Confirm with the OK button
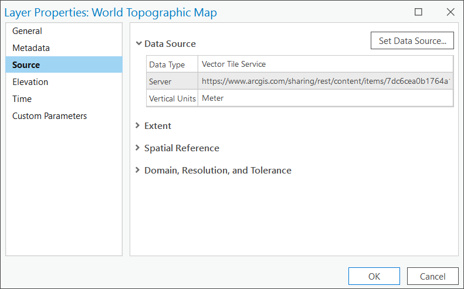 [374, 276]
